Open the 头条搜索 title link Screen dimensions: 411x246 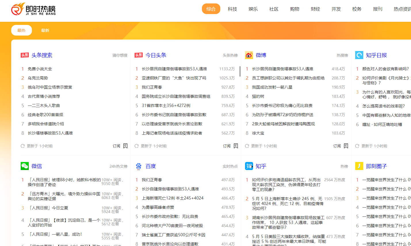click(42, 55)
